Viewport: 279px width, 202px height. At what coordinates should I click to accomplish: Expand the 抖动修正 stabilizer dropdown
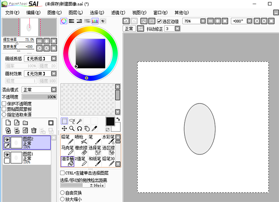pos(179,29)
